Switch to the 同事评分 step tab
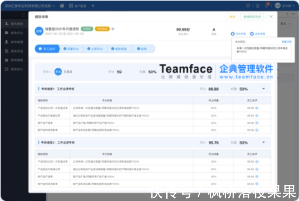 (x=71, y=49)
